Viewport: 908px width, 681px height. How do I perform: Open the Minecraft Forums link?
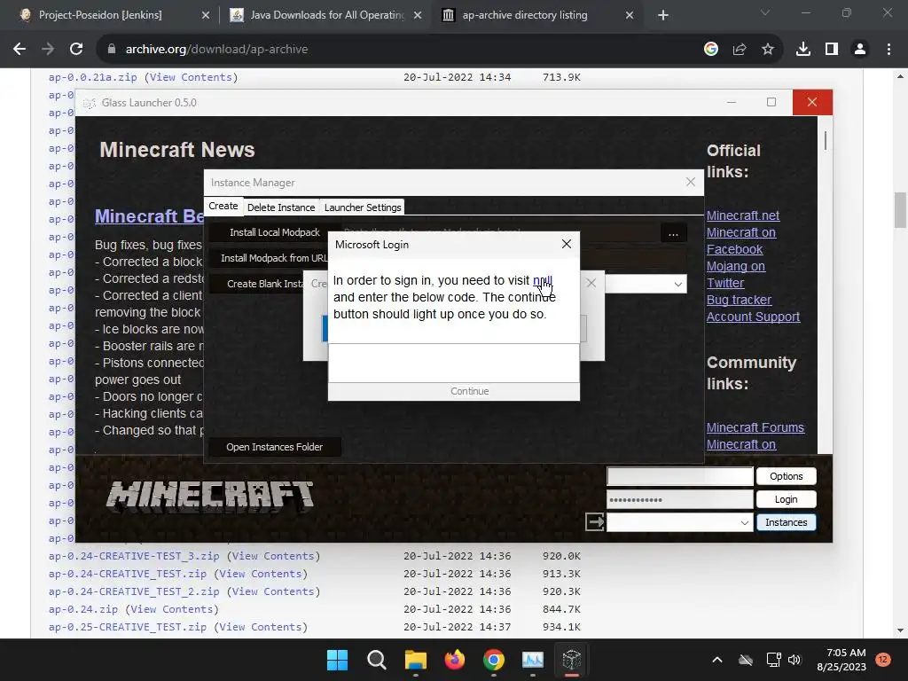tap(755, 427)
